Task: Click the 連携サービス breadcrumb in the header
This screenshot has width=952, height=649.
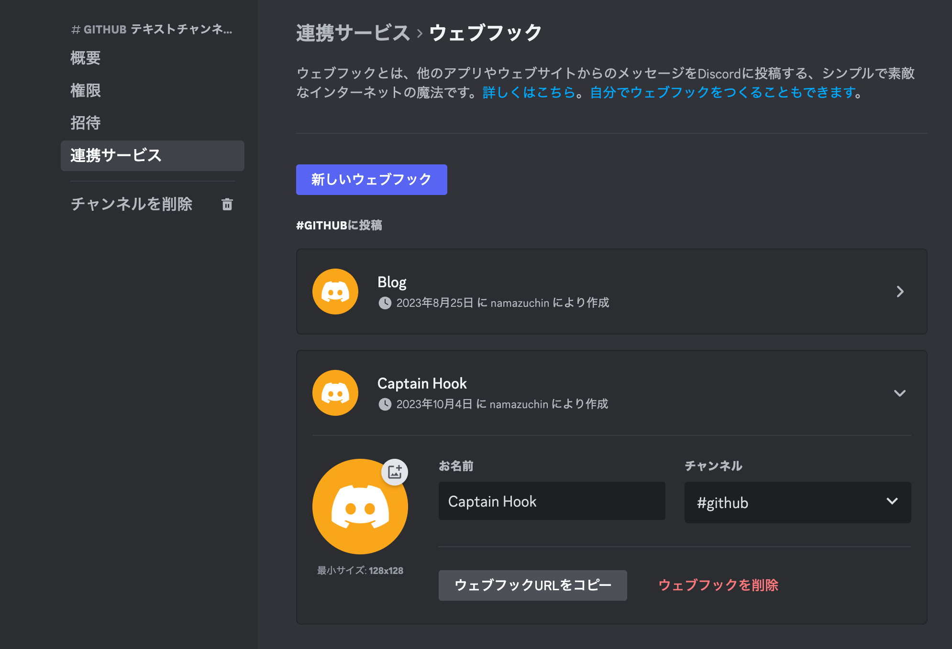Action: point(353,33)
